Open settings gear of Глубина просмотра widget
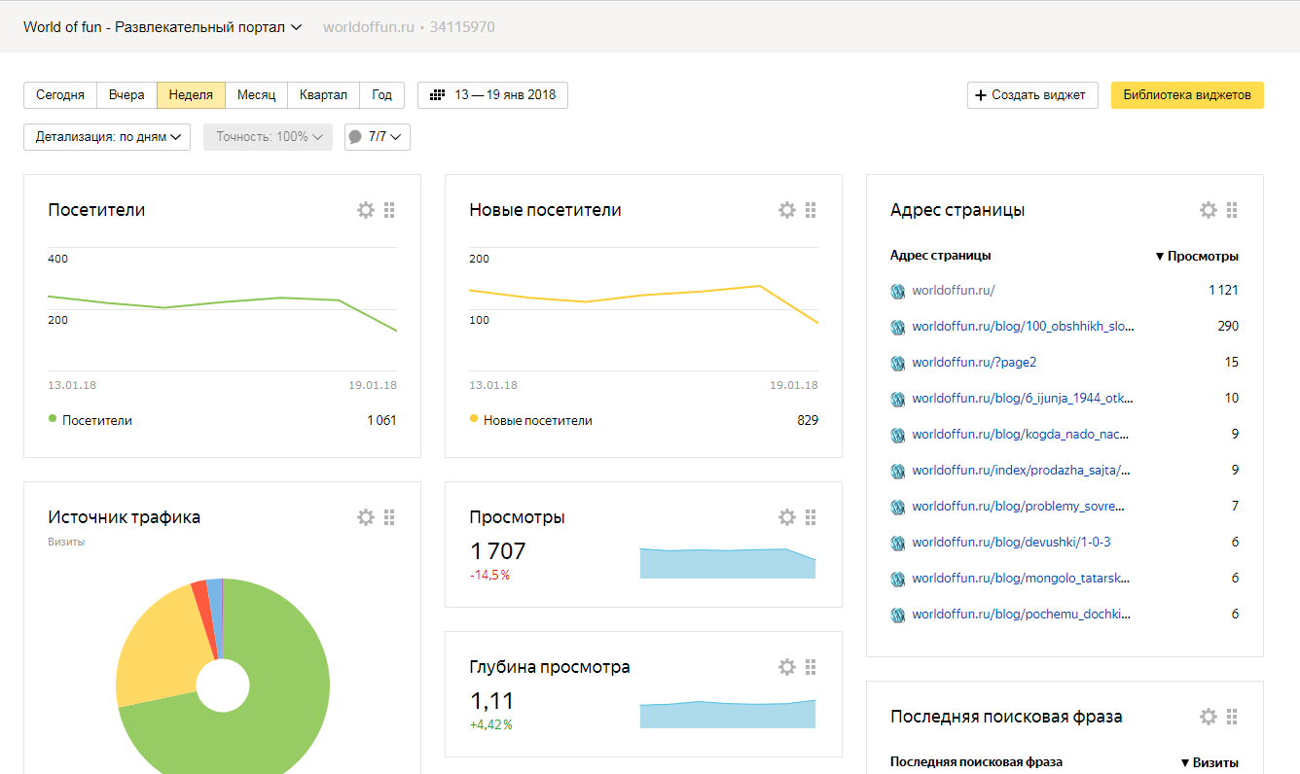Image resolution: width=1300 pixels, height=774 pixels. coord(787,667)
